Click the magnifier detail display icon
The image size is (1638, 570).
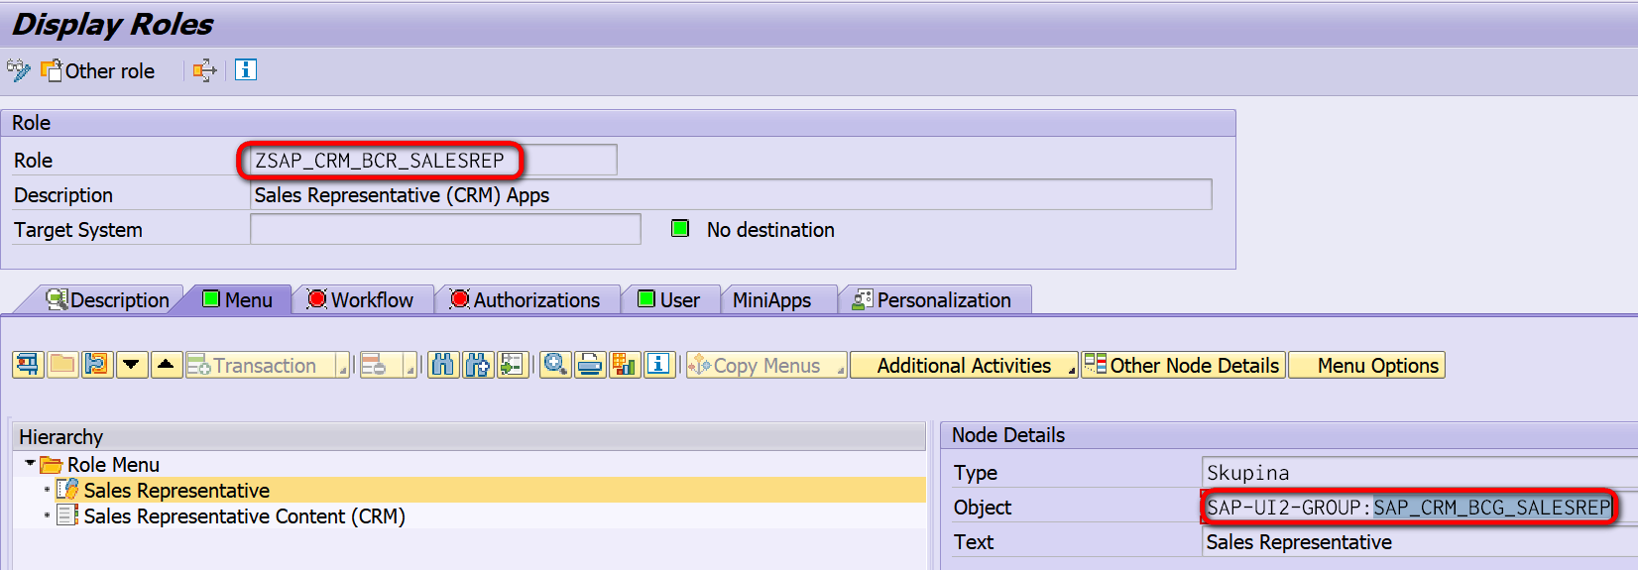point(555,365)
